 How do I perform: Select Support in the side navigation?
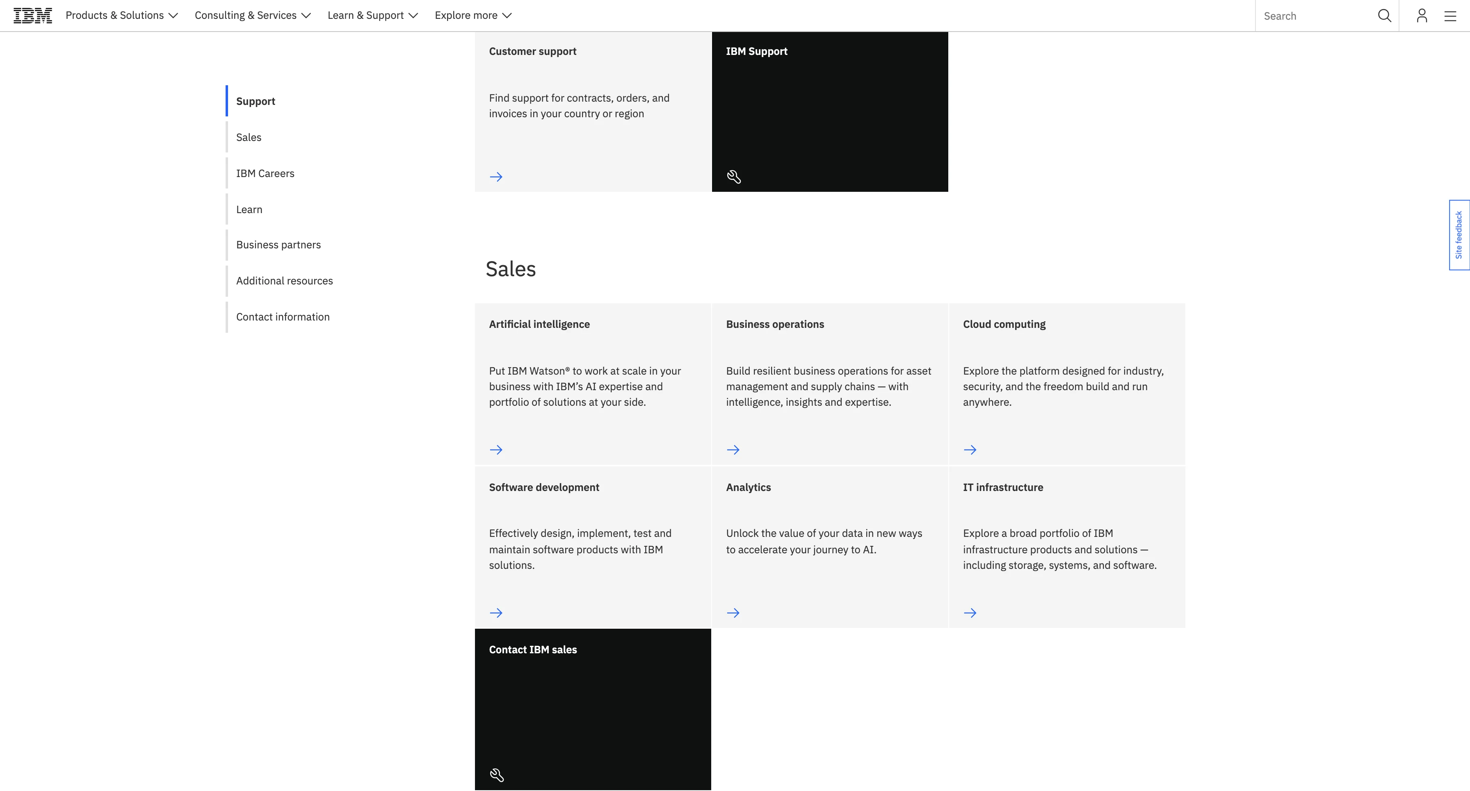256,101
